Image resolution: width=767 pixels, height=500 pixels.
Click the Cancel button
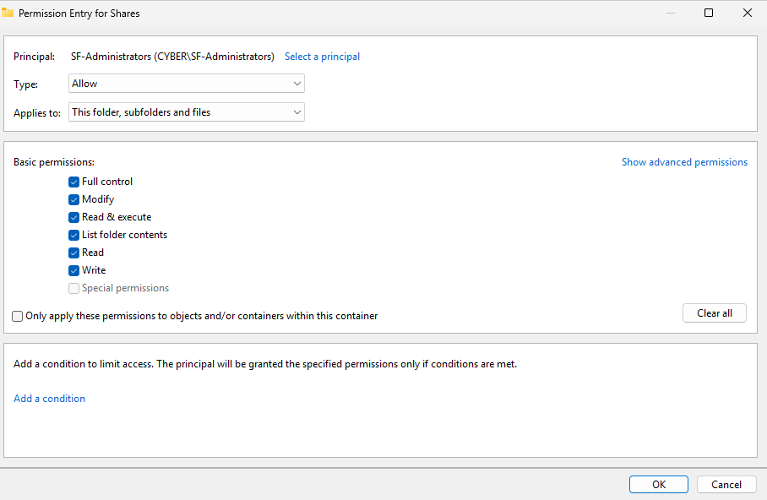(x=726, y=485)
